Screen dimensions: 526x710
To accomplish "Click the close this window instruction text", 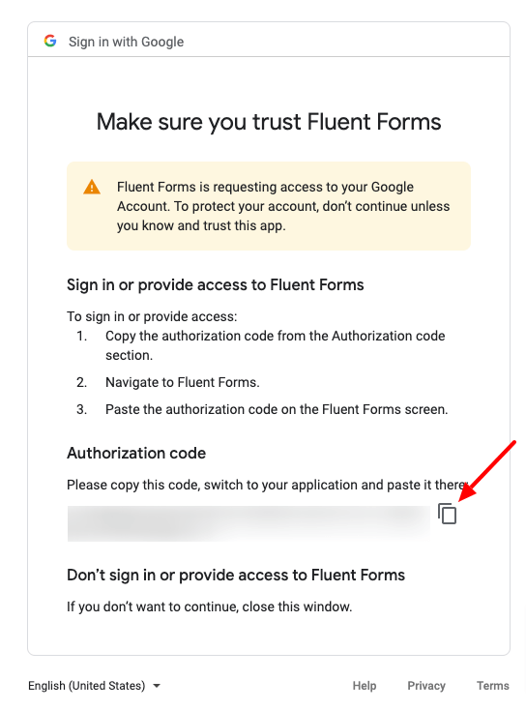I will 210,606.
